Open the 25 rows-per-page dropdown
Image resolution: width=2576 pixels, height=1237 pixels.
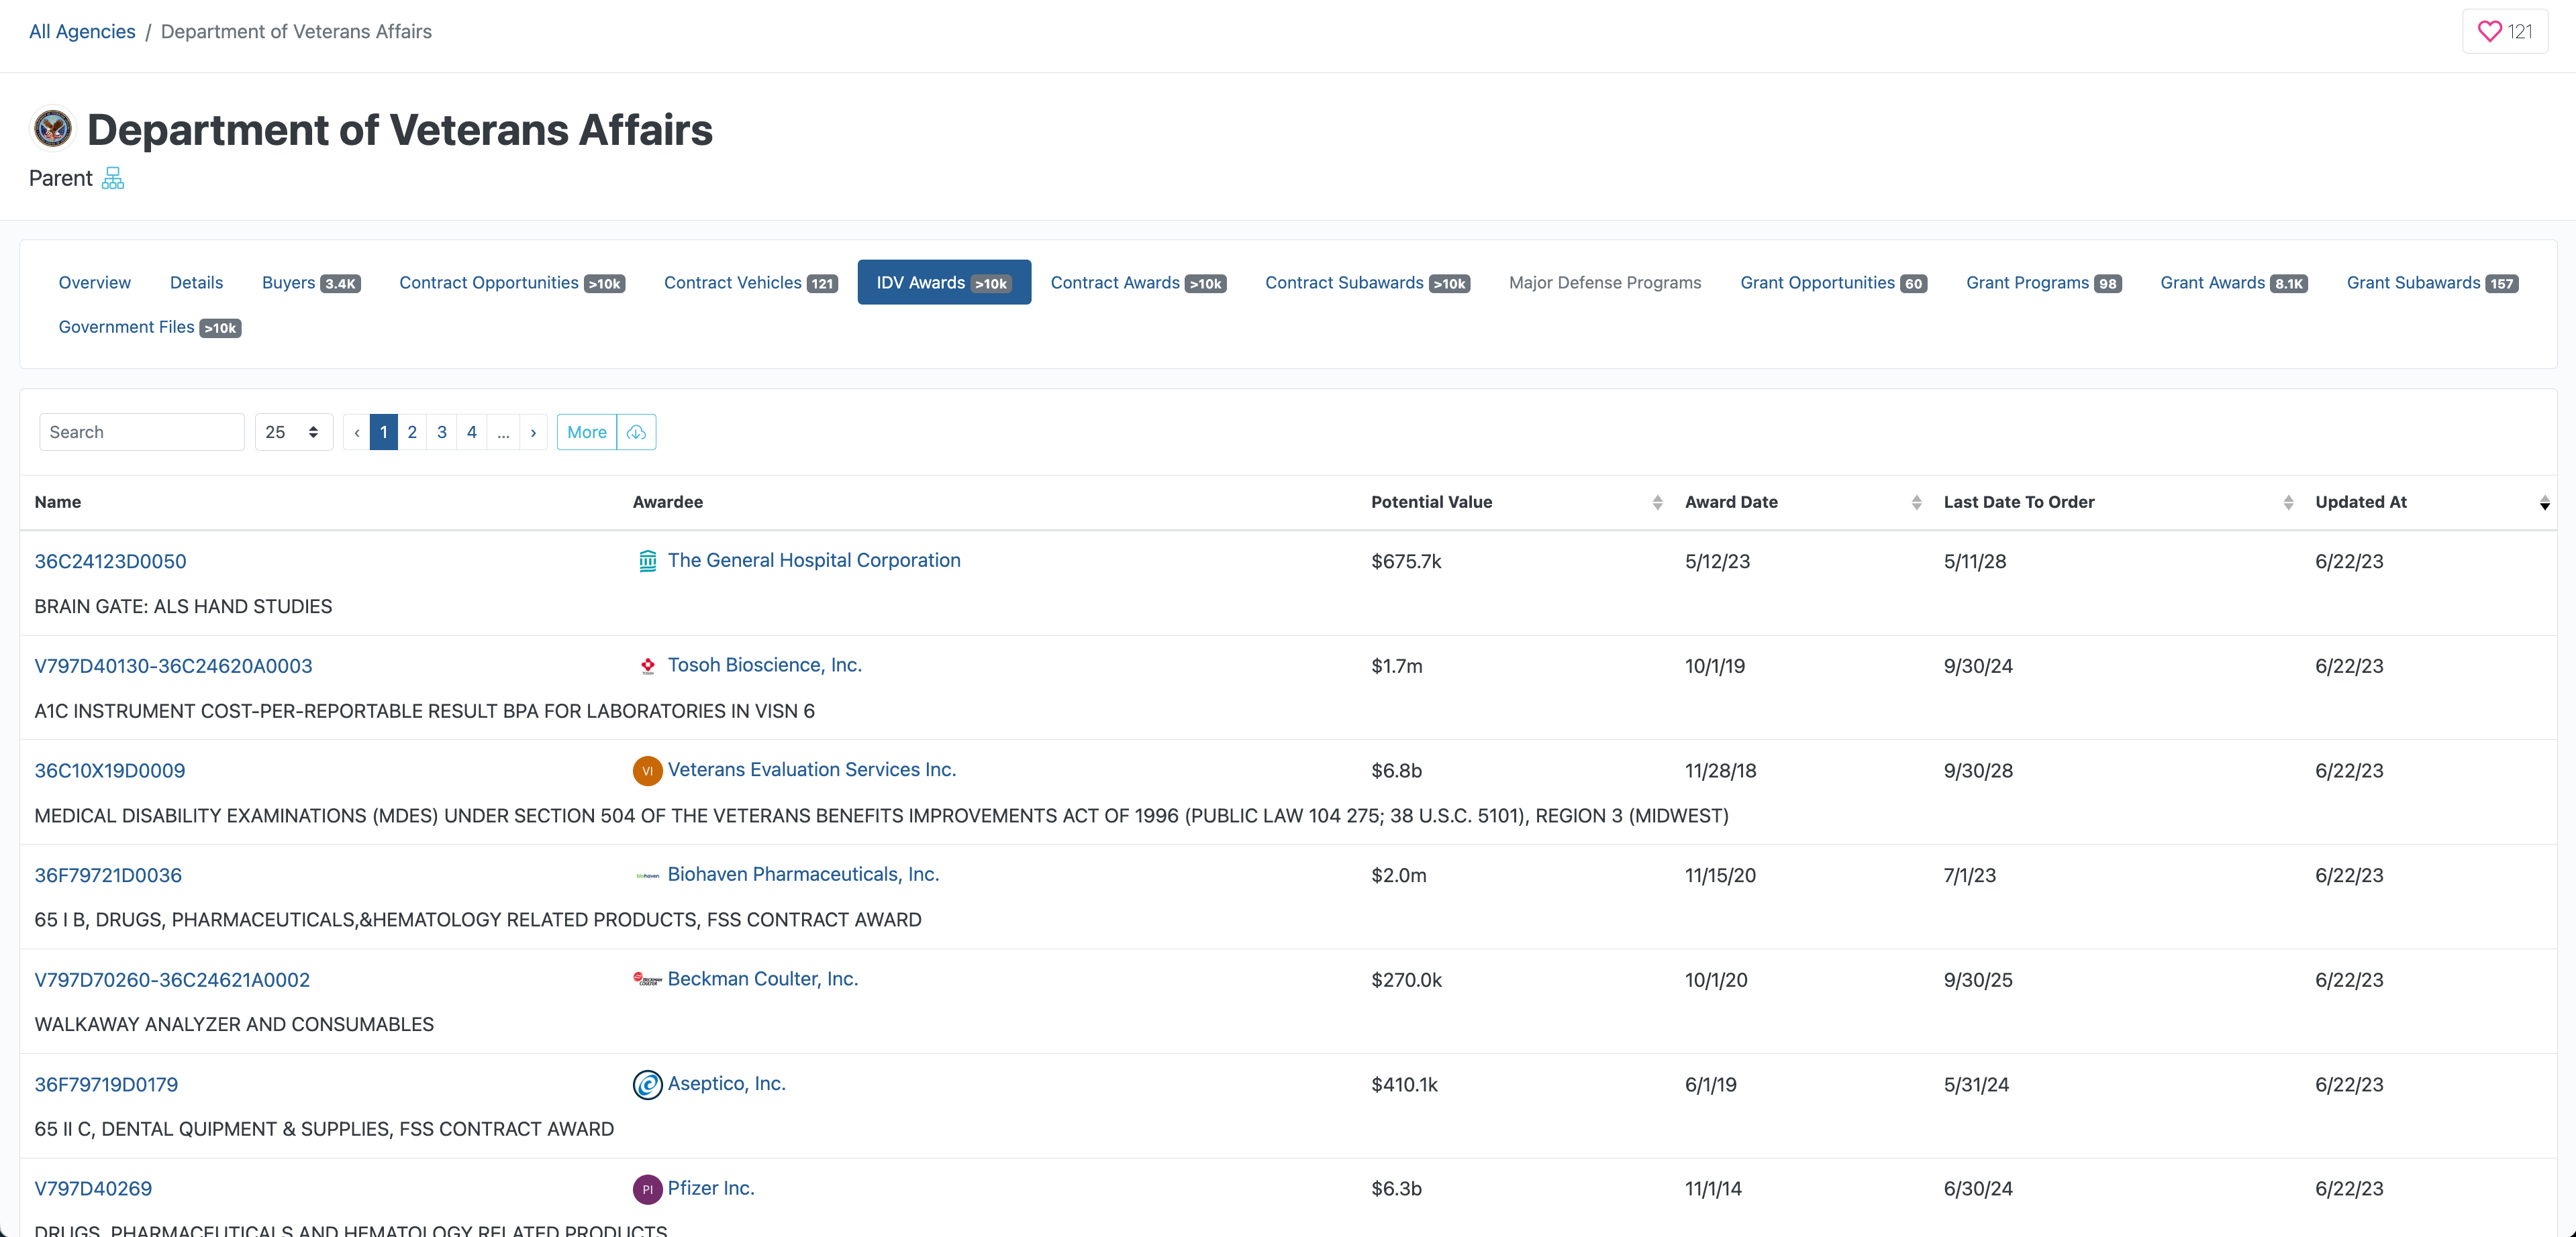click(x=293, y=431)
